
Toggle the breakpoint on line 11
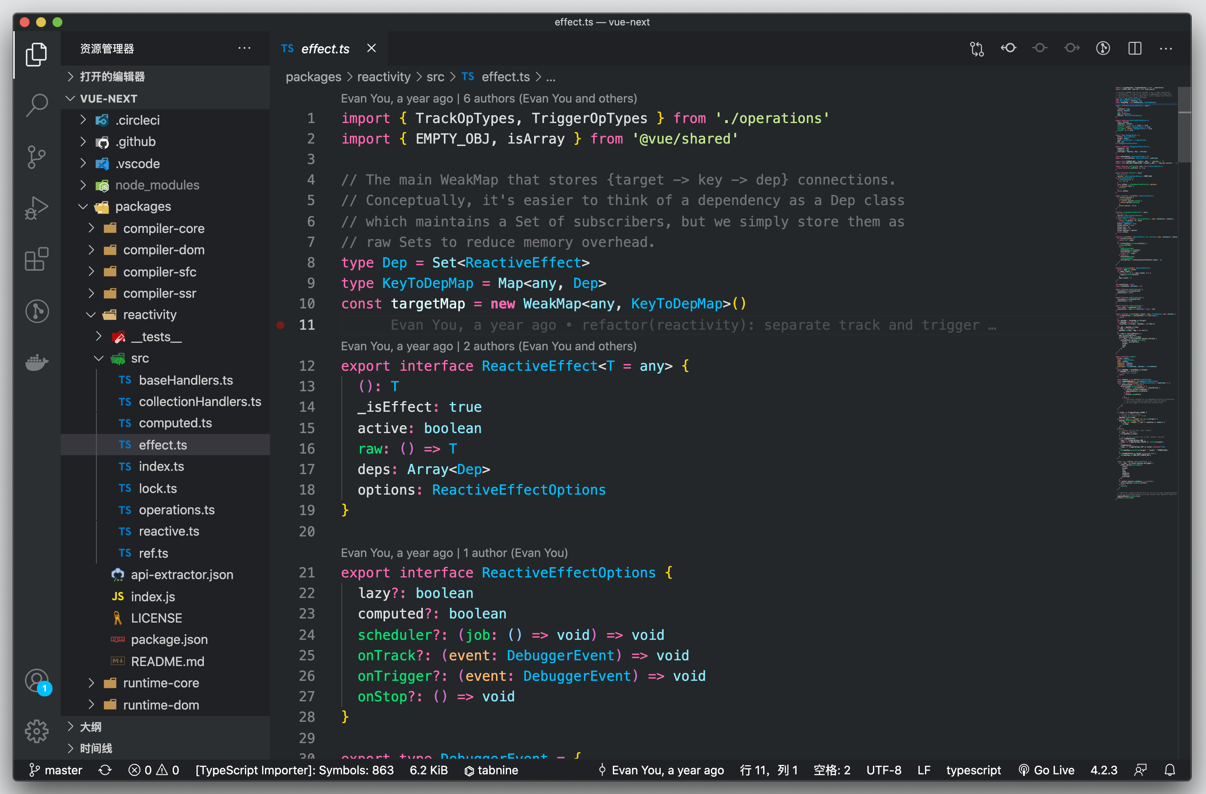281,325
